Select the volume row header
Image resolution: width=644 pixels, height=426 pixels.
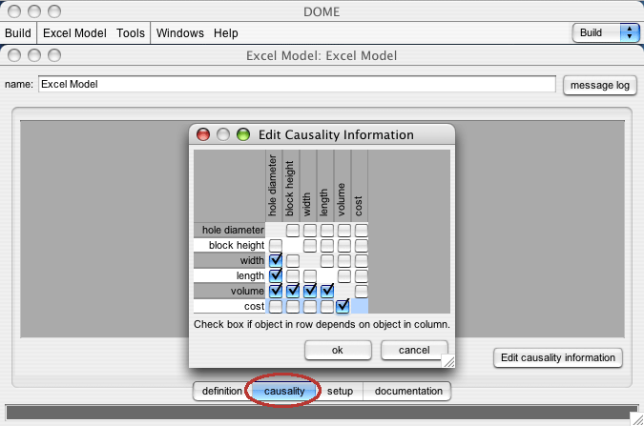(x=230, y=291)
